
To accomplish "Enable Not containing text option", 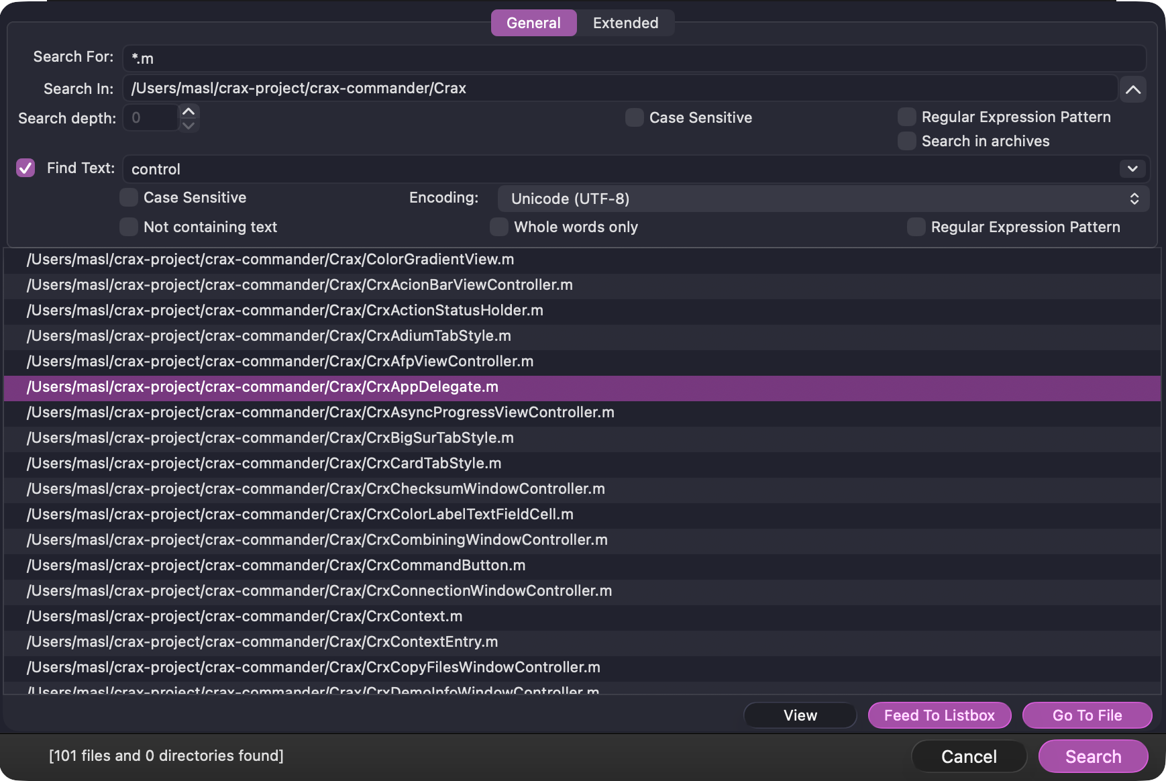I will [128, 227].
